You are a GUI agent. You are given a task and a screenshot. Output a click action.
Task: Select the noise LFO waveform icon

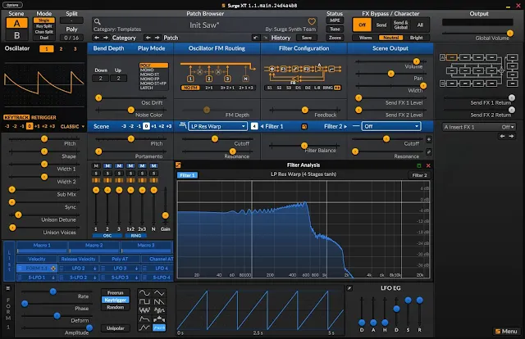point(144,310)
